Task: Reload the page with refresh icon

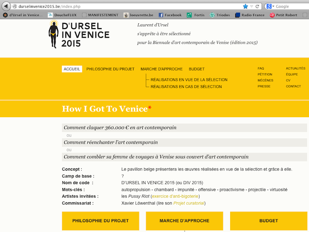Action: click(x=257, y=6)
